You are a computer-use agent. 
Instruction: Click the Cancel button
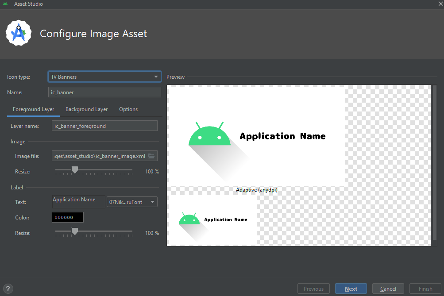coord(388,288)
